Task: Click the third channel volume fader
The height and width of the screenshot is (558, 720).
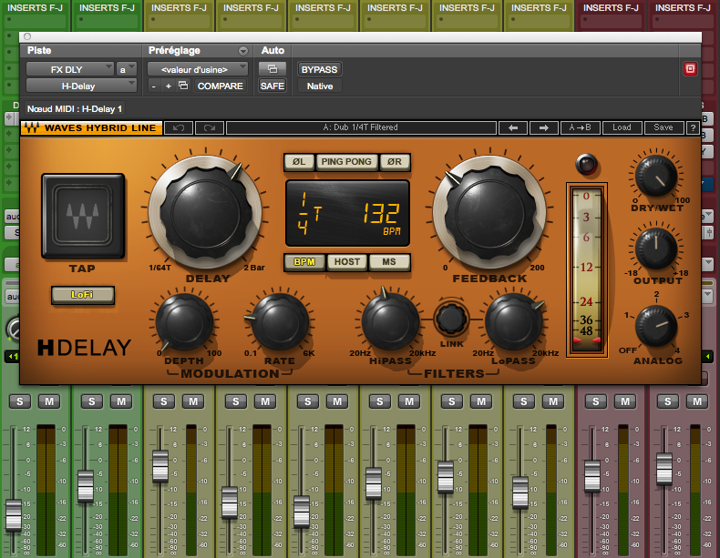Action: tap(160, 466)
